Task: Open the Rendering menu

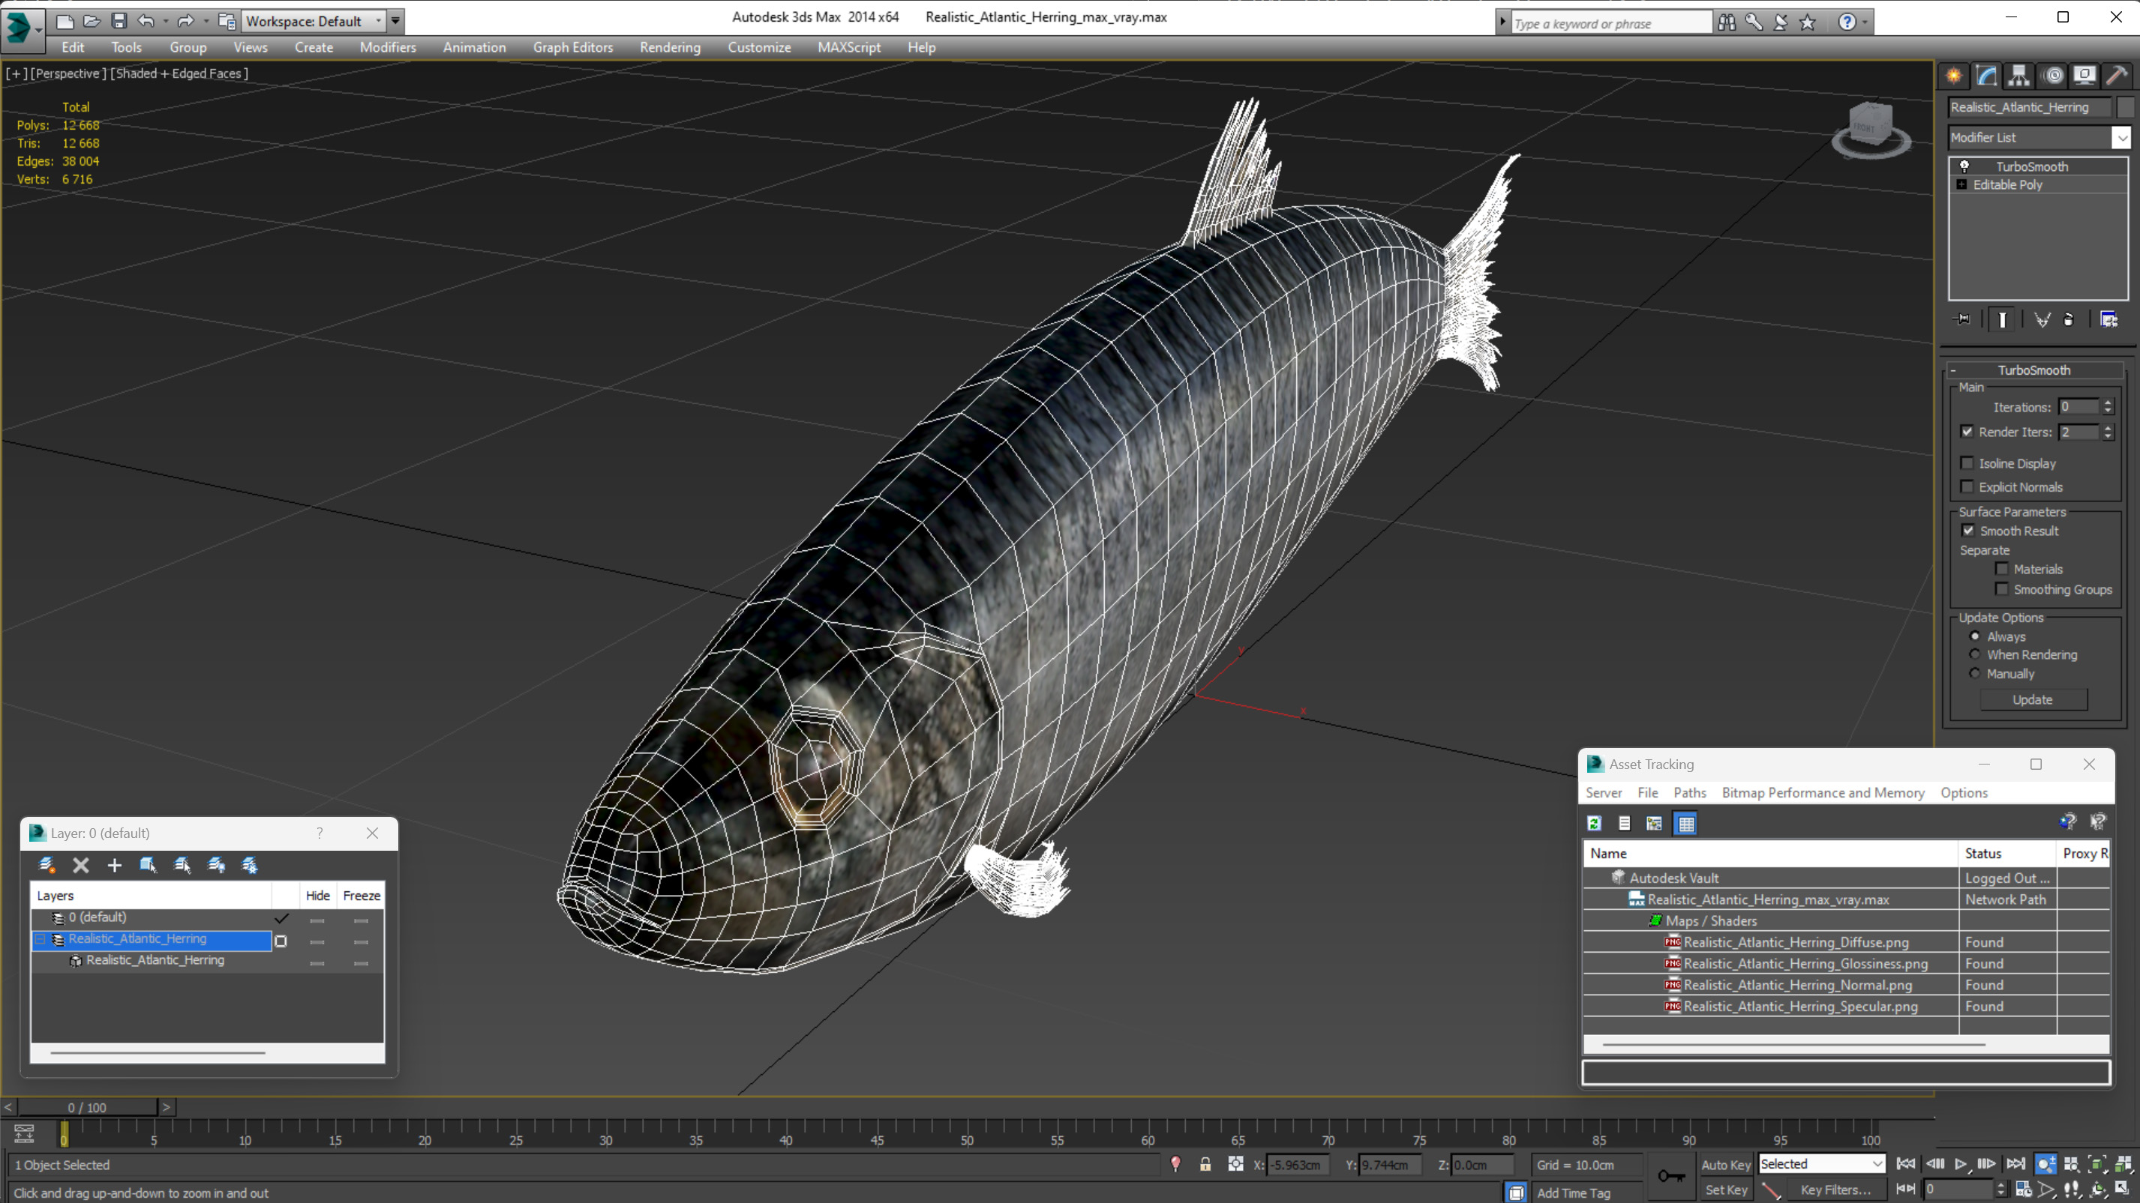Action: point(670,47)
